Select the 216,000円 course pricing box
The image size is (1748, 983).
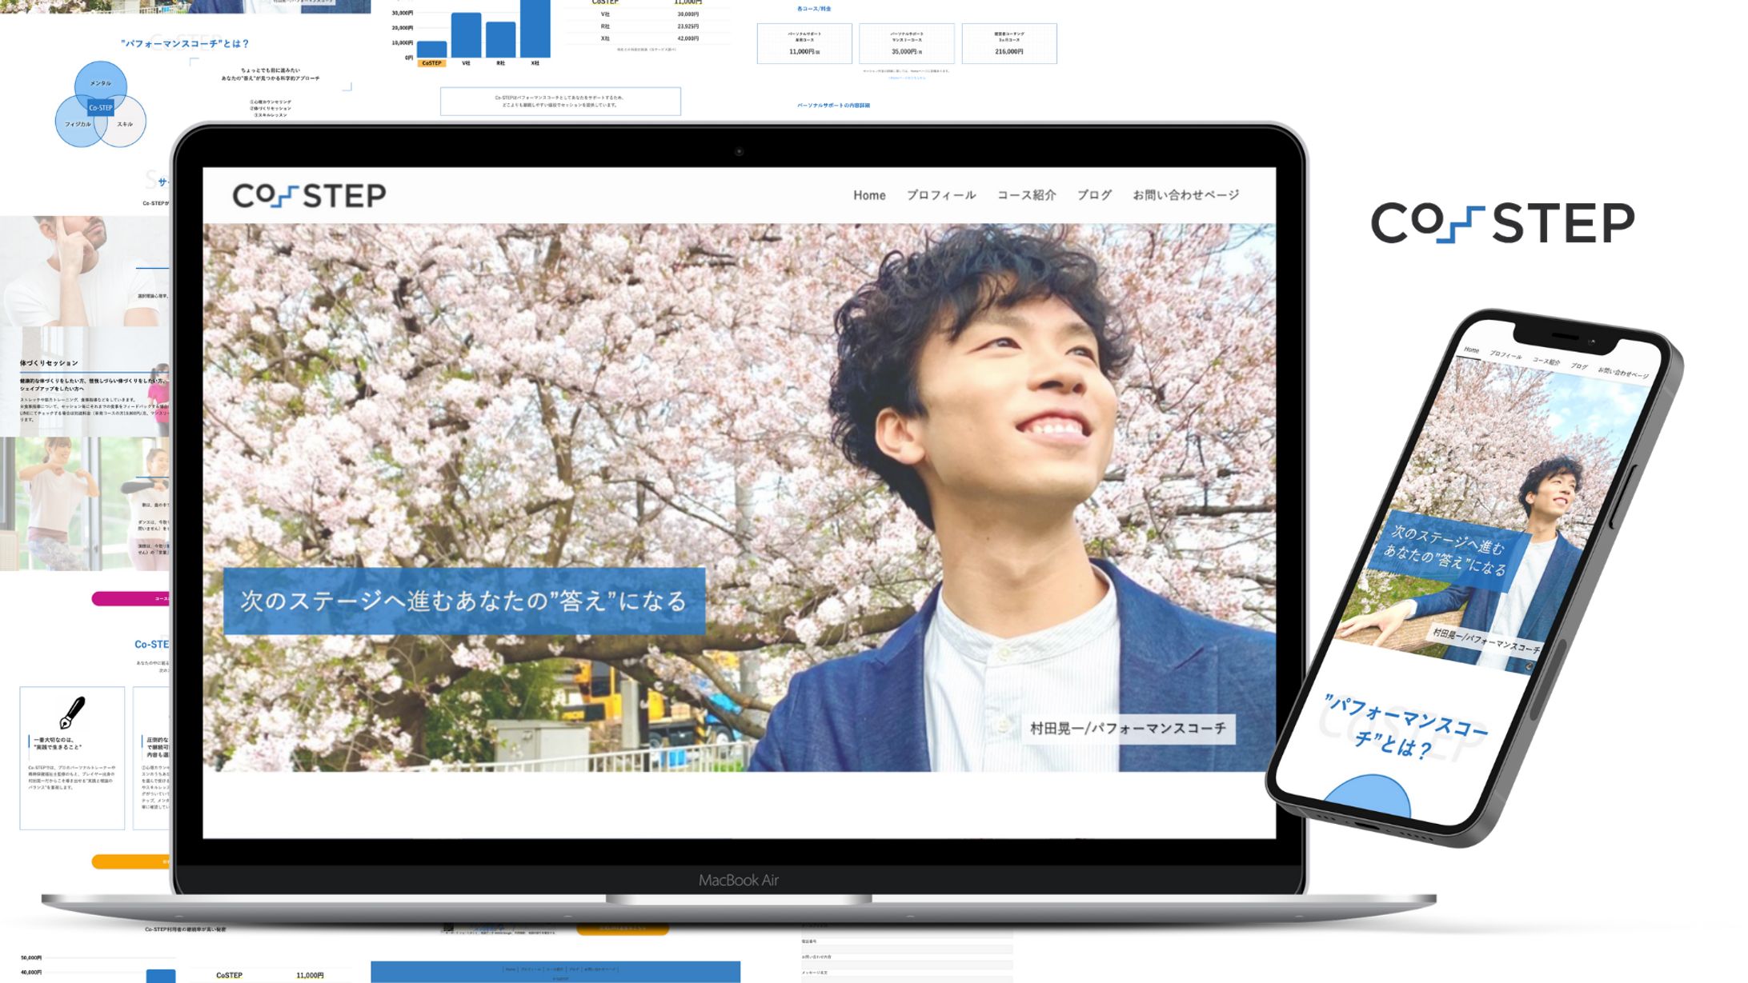[1008, 43]
